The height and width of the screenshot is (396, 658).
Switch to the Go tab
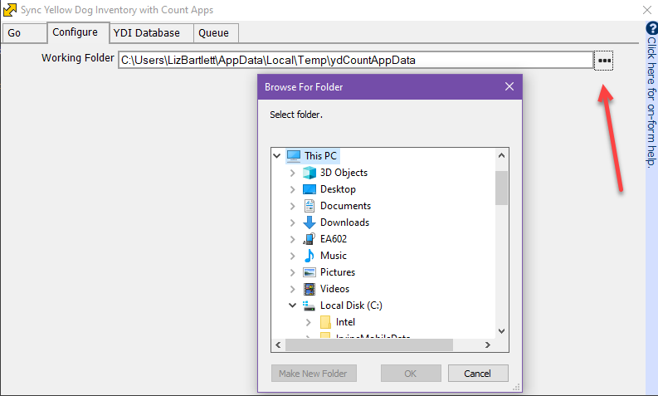point(15,33)
